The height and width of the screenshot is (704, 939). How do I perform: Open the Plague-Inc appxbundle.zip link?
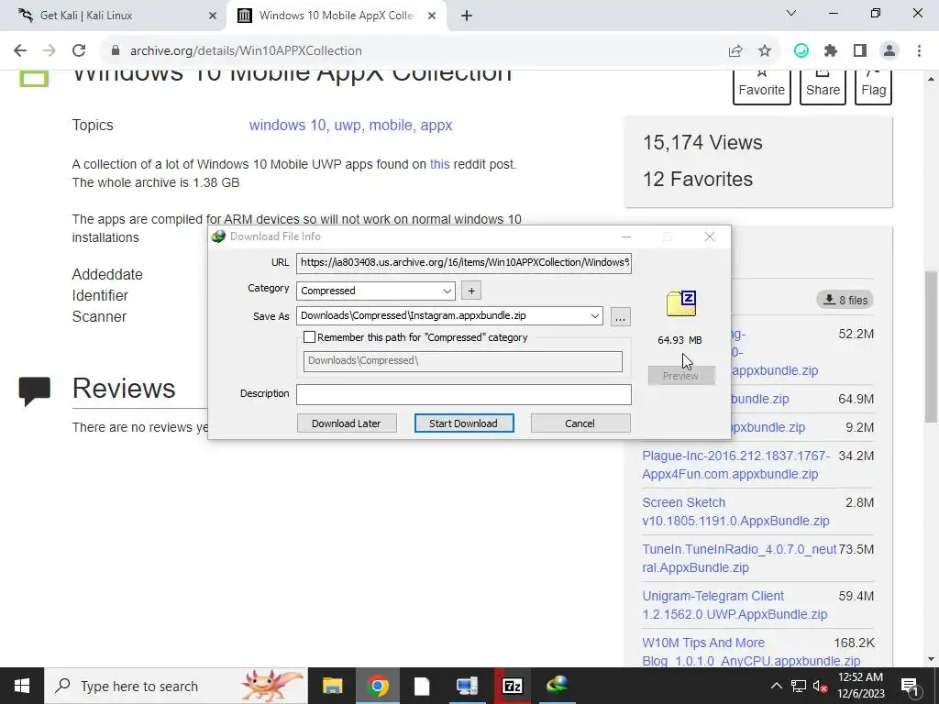point(736,465)
